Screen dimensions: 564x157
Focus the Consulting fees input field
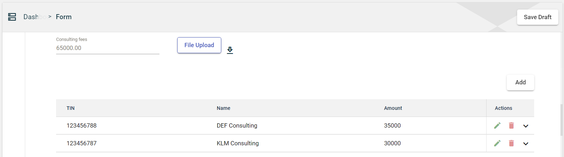(107, 48)
